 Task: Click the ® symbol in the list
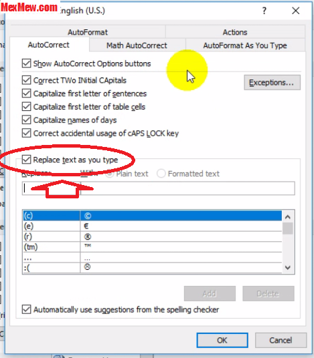(x=88, y=236)
